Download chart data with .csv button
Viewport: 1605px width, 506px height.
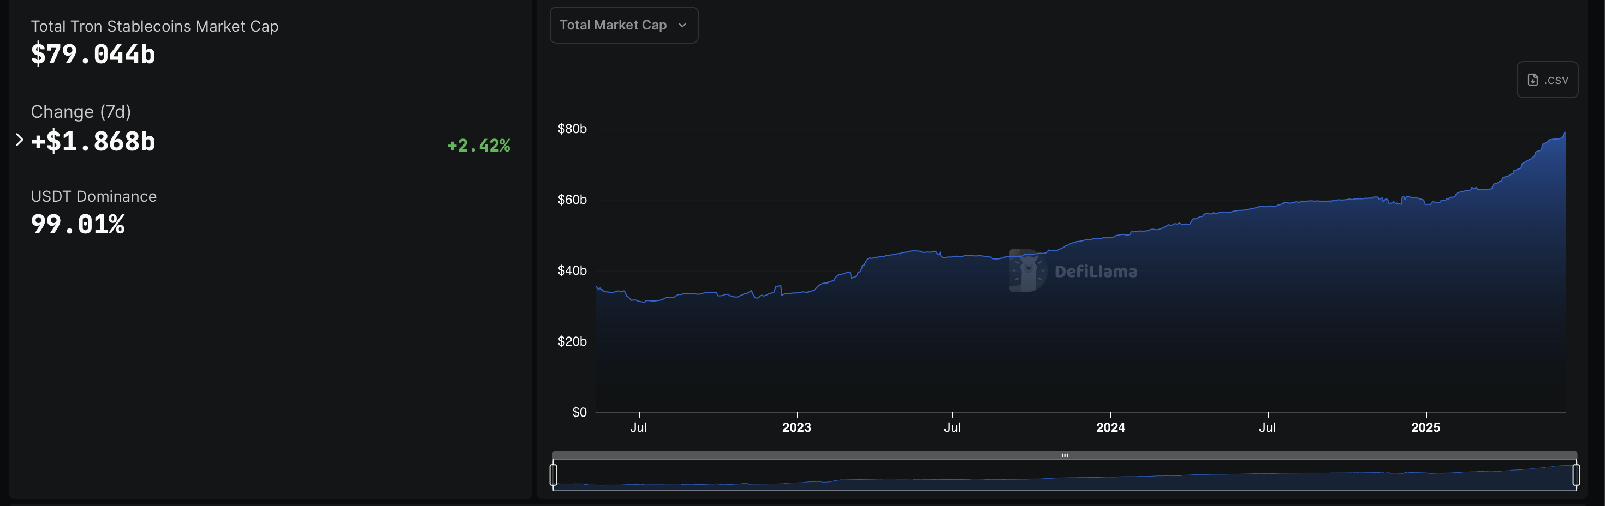[x=1547, y=80]
